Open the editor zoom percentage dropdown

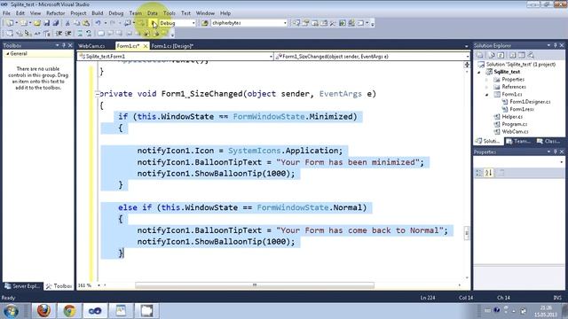(99, 285)
